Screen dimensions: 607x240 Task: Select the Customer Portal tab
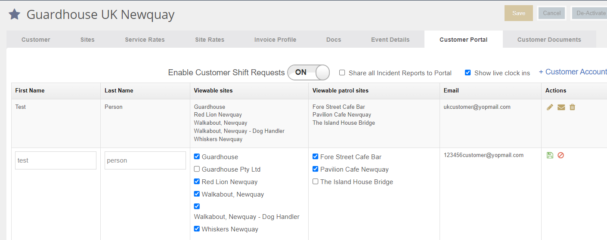coord(464,40)
